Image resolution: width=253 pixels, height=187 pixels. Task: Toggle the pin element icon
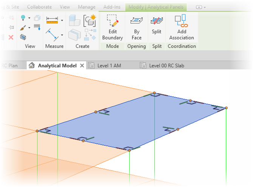(11, 27)
